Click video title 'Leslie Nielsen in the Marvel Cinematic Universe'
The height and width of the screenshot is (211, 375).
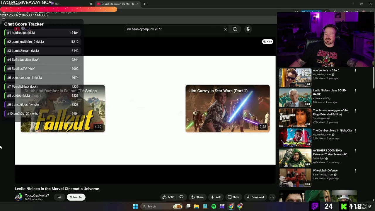tap(57, 189)
